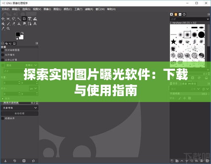Click the 自动收缩 button
This screenshot has height=164, width=211.
[x=19, y=113]
